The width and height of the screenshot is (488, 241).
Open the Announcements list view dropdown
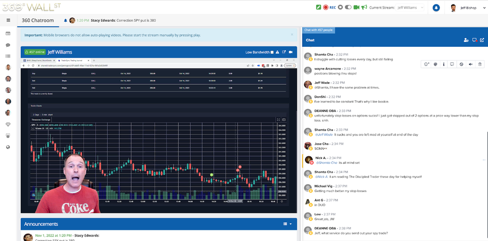(x=288, y=224)
